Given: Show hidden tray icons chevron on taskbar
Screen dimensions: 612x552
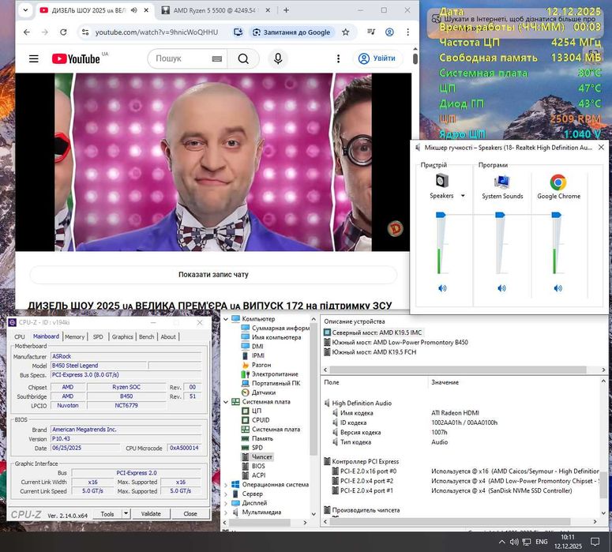Looking at the screenshot, I should tap(502, 542).
